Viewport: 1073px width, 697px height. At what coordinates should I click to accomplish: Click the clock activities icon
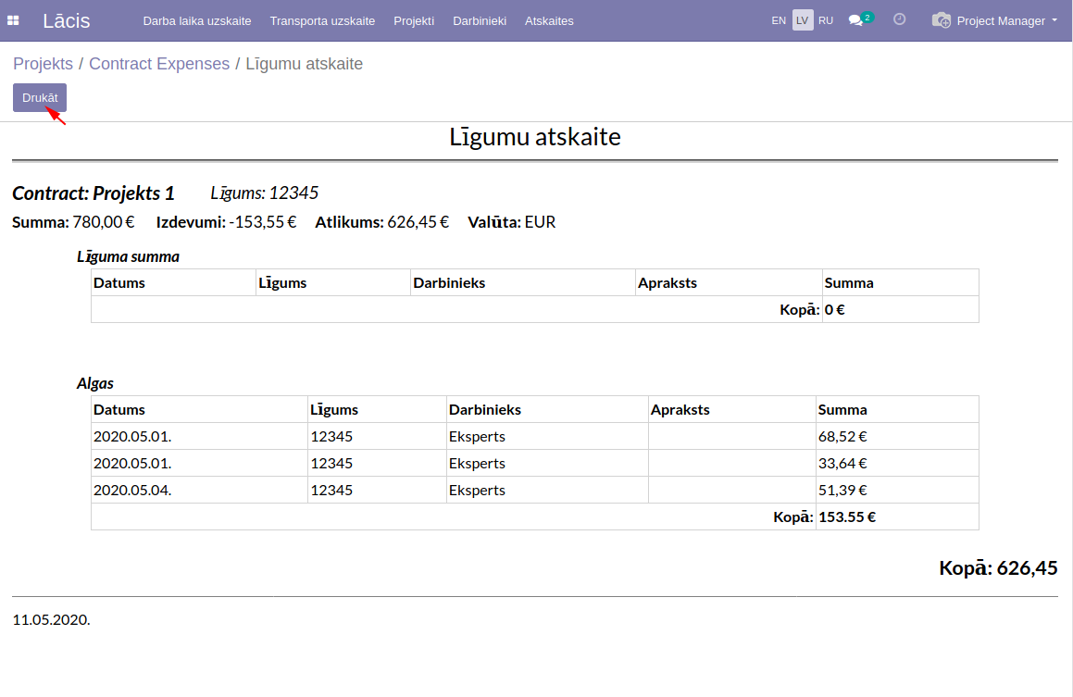(x=899, y=19)
